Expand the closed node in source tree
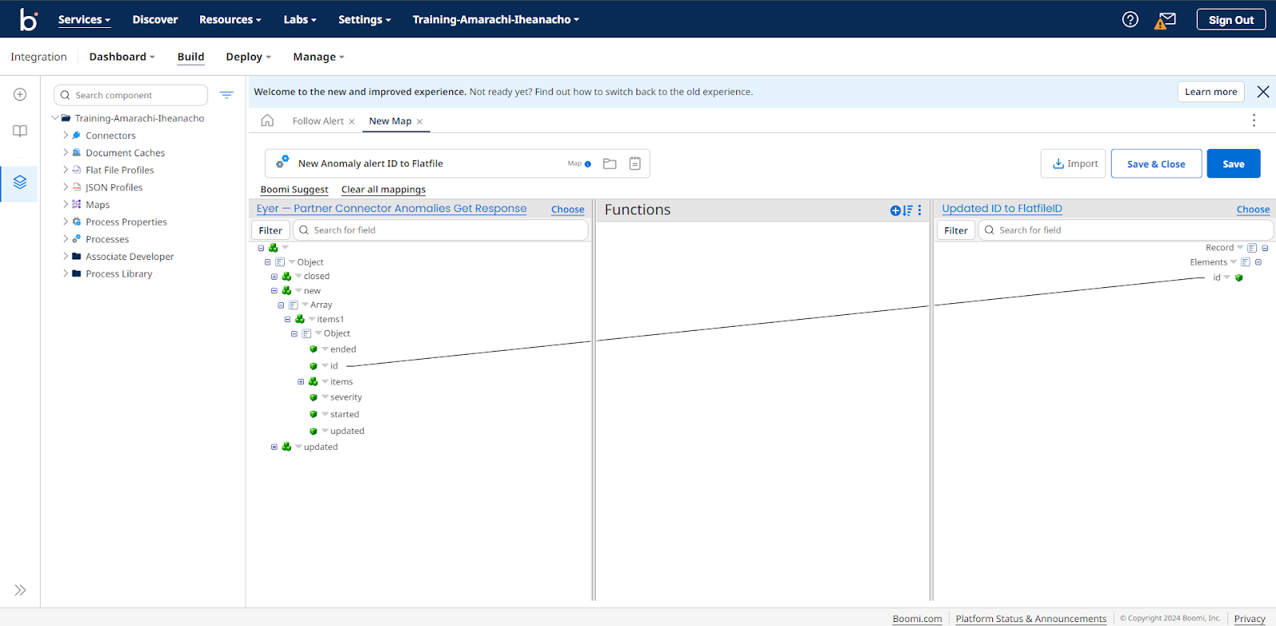 pyautogui.click(x=274, y=277)
